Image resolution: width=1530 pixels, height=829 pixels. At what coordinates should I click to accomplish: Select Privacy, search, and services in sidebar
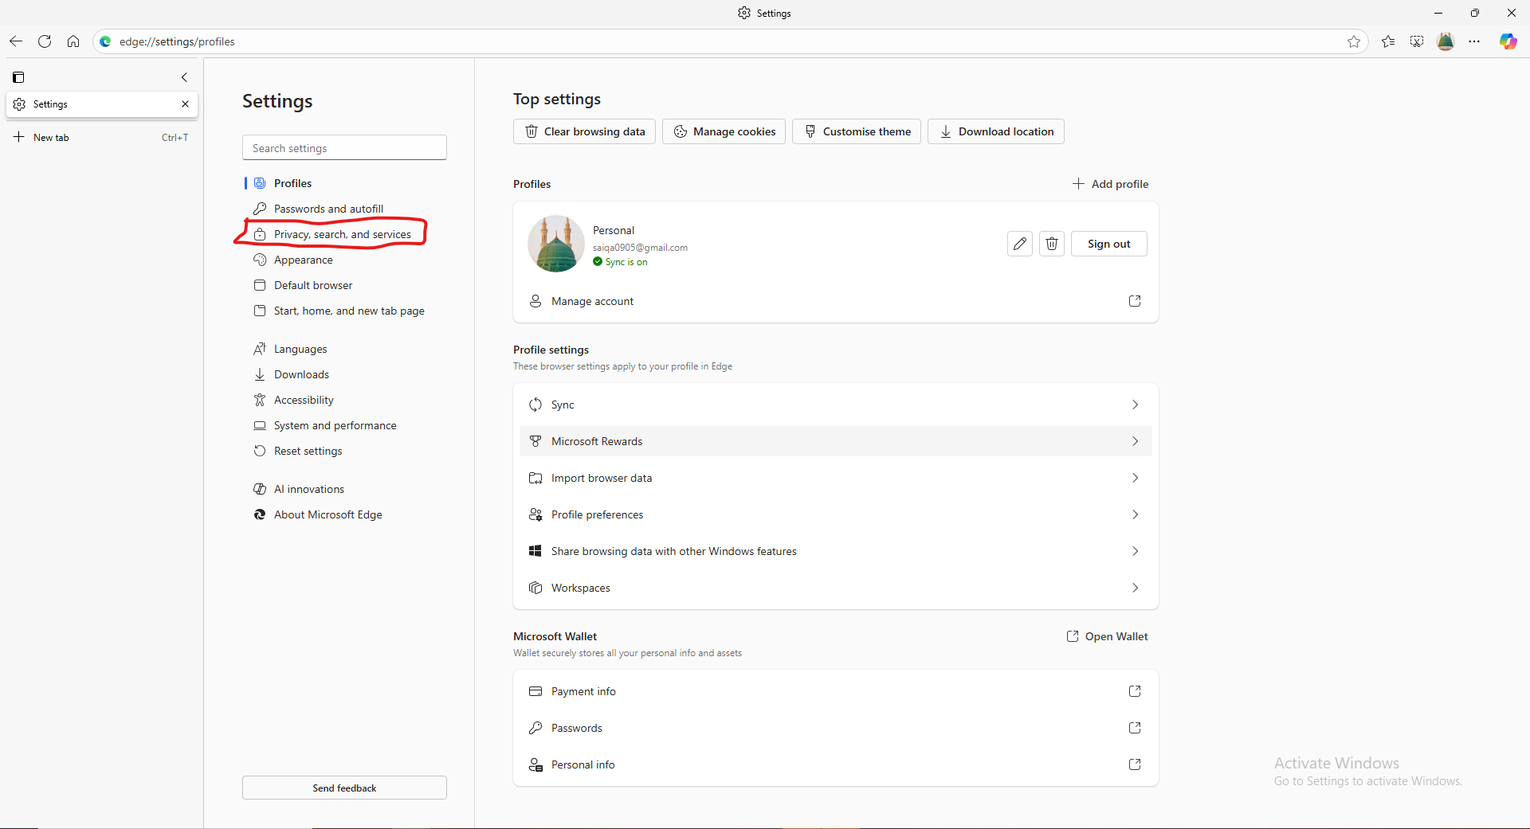click(x=342, y=234)
